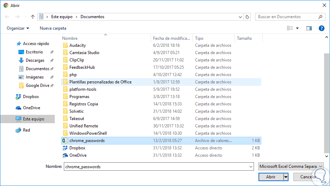Expand the address bar history dropdown
The image size is (330, 186).
(x=240, y=17)
